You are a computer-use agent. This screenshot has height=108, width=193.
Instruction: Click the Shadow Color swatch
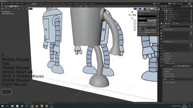(x=147, y=20)
